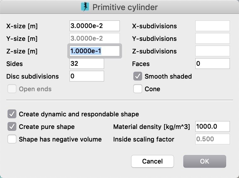Click the Open ends checkbox

click(x=12, y=89)
